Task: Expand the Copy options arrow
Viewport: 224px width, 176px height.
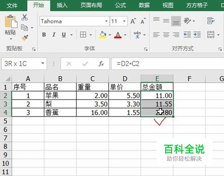Action: tap(32, 28)
